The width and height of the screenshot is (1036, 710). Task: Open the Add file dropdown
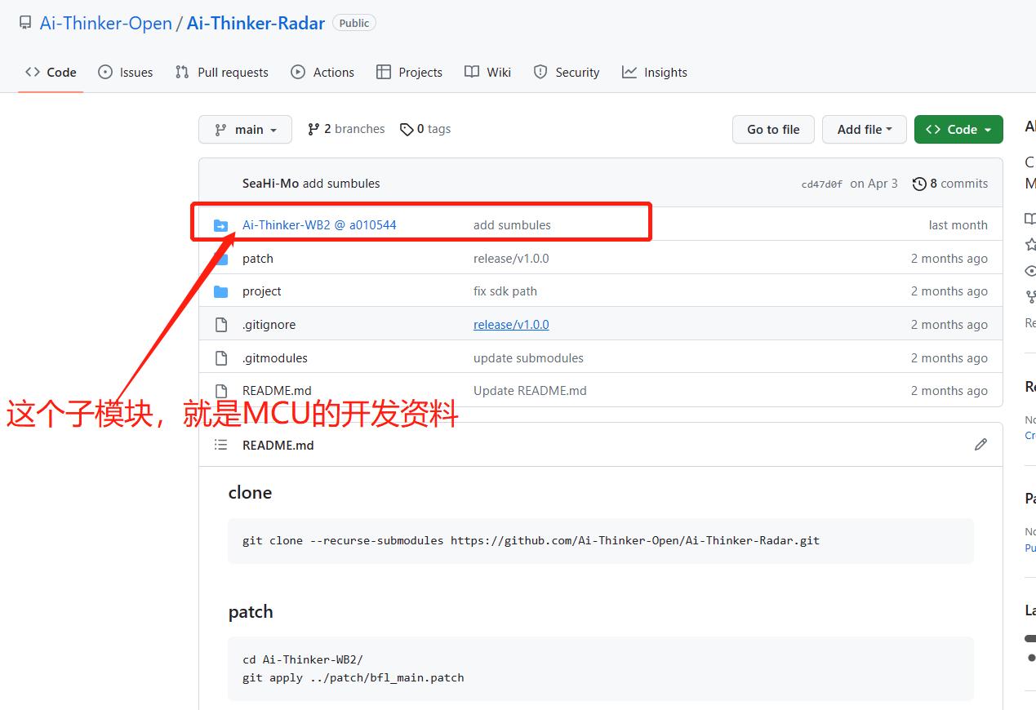click(865, 129)
